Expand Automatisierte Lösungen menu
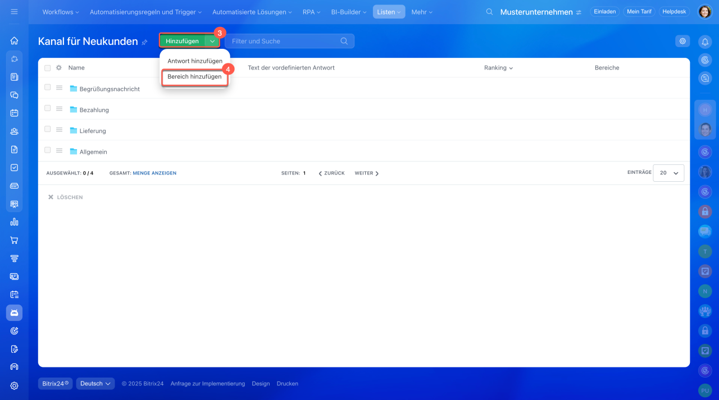 point(252,12)
